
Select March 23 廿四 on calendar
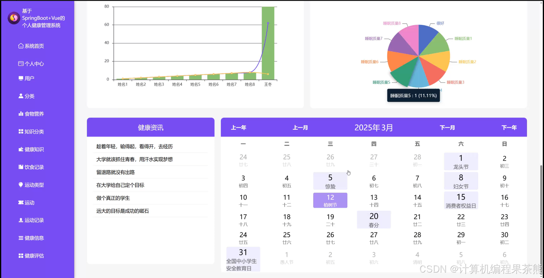coord(504,220)
